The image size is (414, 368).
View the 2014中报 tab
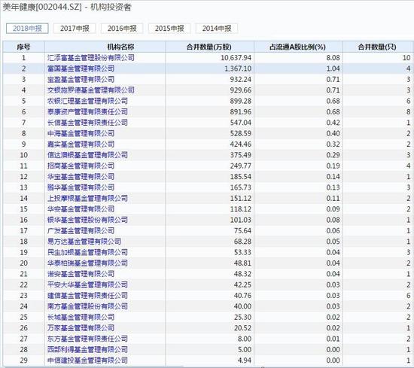(217, 29)
